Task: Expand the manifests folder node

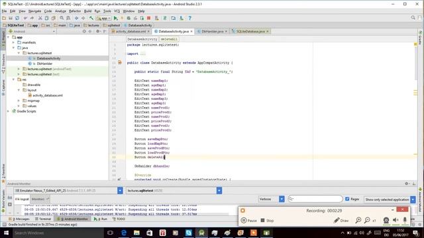Action: 13,42
